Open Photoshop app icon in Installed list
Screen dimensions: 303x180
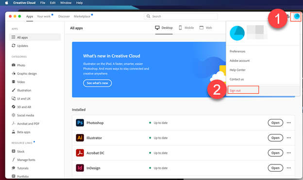tap(80, 123)
